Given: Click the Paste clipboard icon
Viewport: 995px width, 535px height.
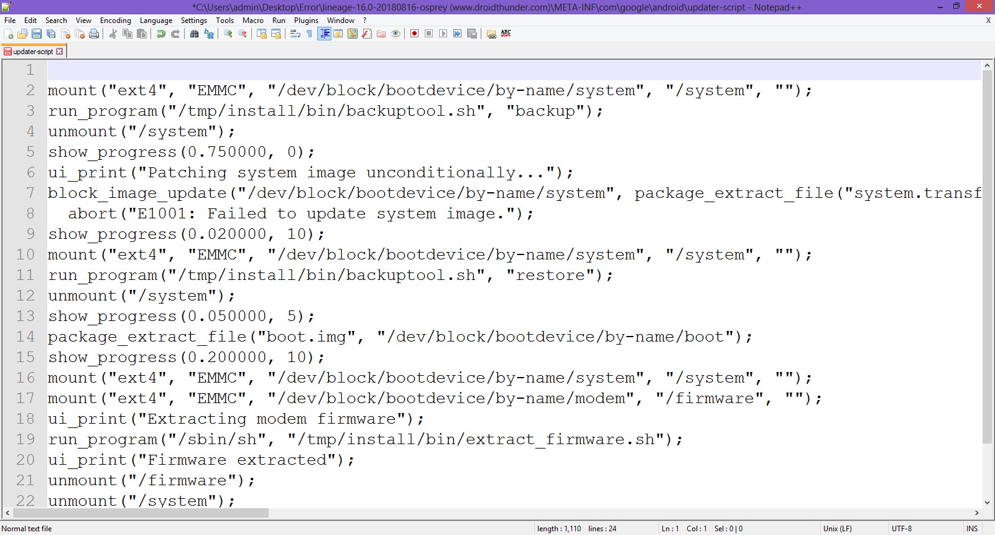Looking at the screenshot, I should click(142, 34).
